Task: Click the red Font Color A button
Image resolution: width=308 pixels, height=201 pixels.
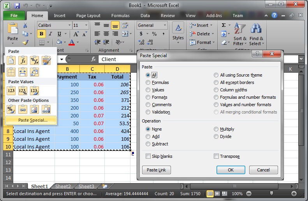Action: pos(72,42)
